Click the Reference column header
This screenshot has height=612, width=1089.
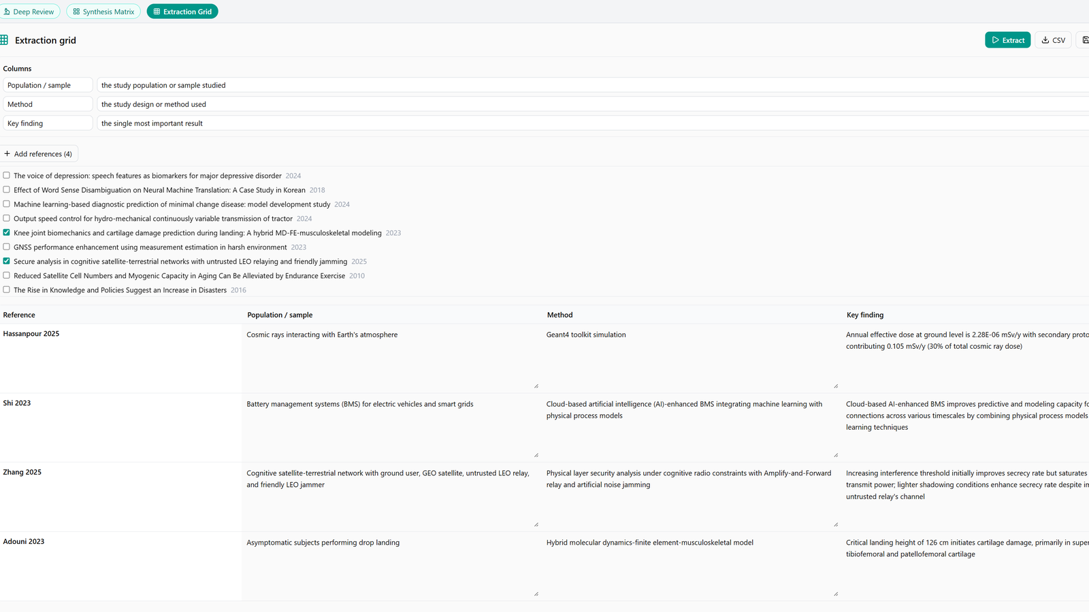pyautogui.click(x=19, y=315)
